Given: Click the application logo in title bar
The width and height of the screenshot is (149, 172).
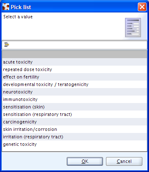Looking at the screenshot, I should click(6, 7).
